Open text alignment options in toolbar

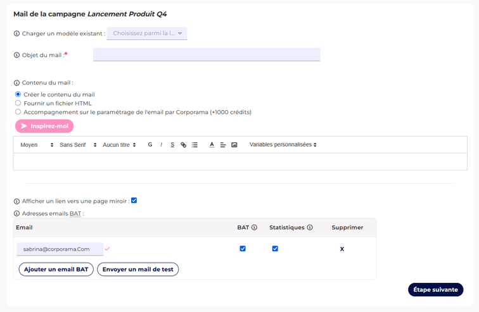[223, 145]
